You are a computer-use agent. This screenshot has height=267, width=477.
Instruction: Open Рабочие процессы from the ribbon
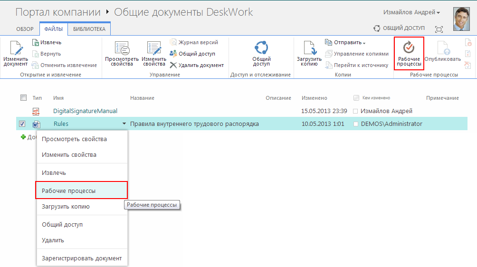(409, 54)
